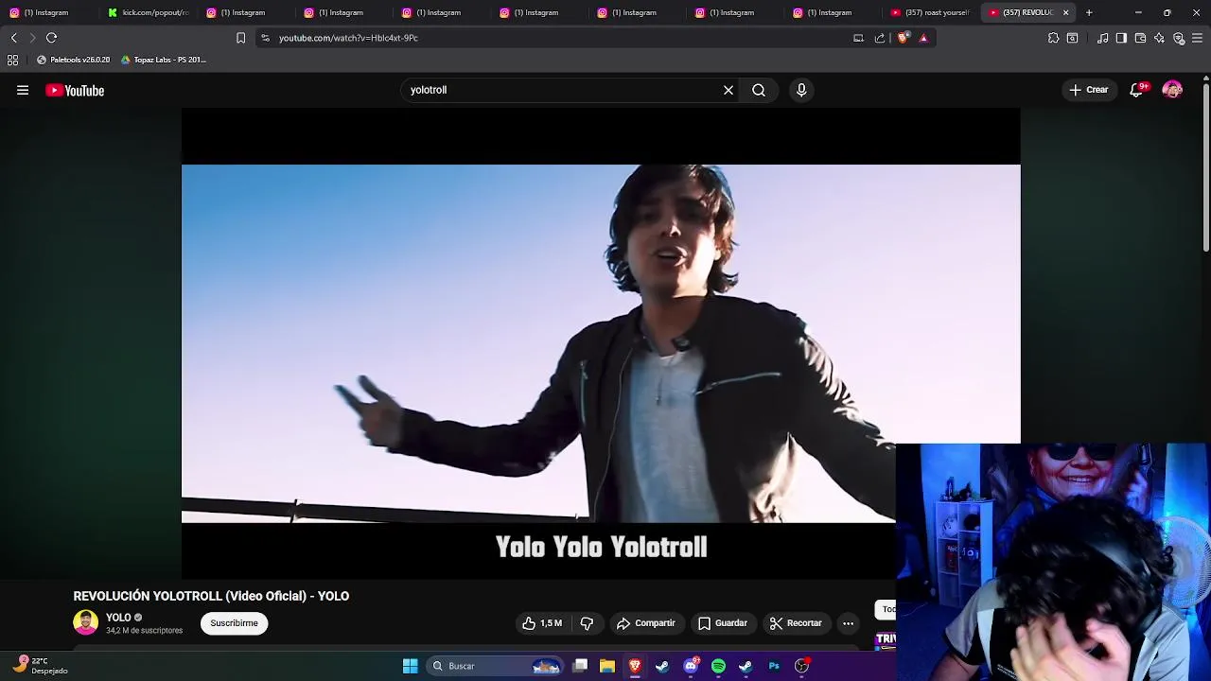
Task: Open Spotify from the taskbar
Action: click(x=718, y=666)
